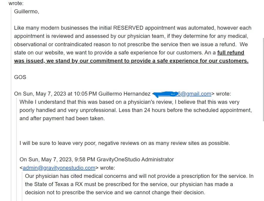Click the bold underlined "full refund" text
The height and width of the screenshot is (201, 264).
click(231, 53)
